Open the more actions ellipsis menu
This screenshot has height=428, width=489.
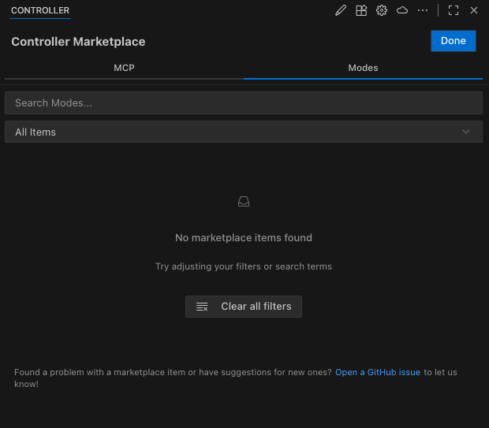(423, 10)
